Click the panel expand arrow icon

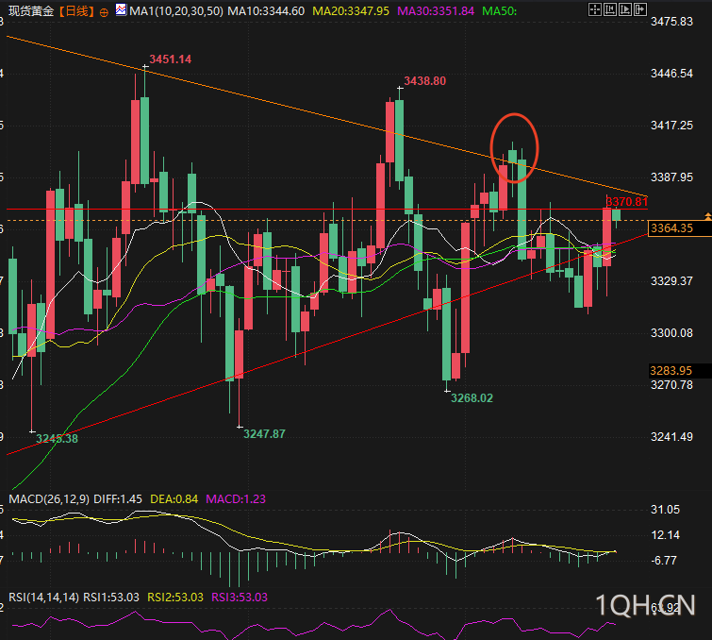[639, 9]
